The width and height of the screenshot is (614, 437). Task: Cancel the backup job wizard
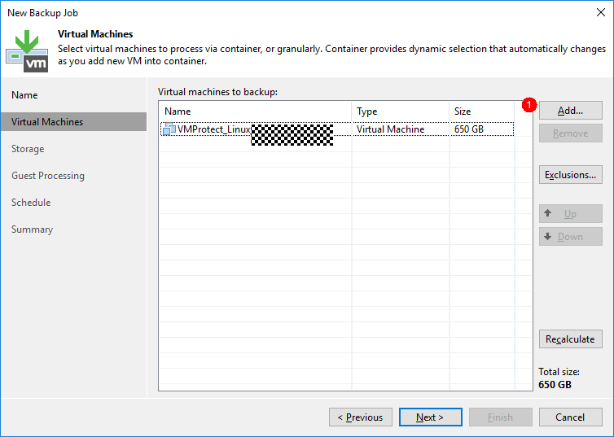click(x=570, y=417)
